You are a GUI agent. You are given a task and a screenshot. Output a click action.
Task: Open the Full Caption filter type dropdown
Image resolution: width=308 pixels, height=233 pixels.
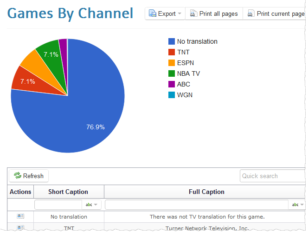[x=297, y=205]
